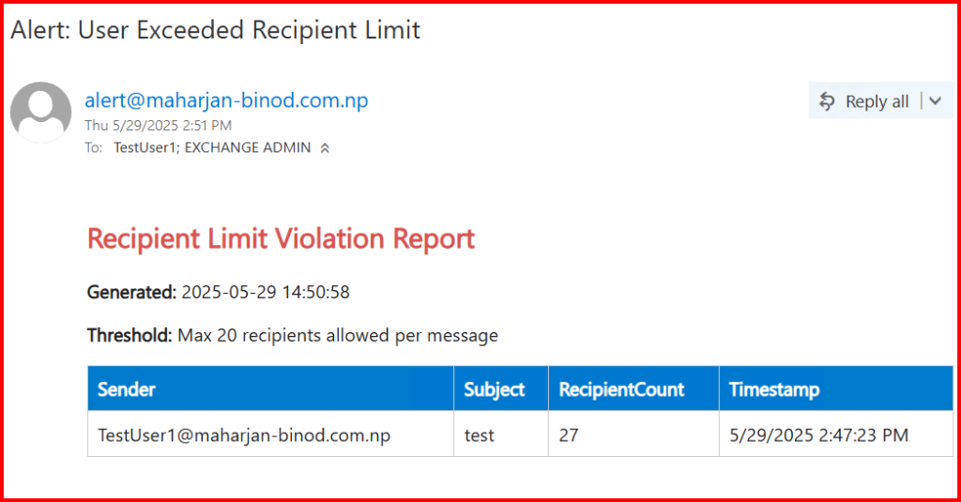The image size is (961, 502).
Task: Click the sender's profile avatar icon
Action: click(x=40, y=113)
